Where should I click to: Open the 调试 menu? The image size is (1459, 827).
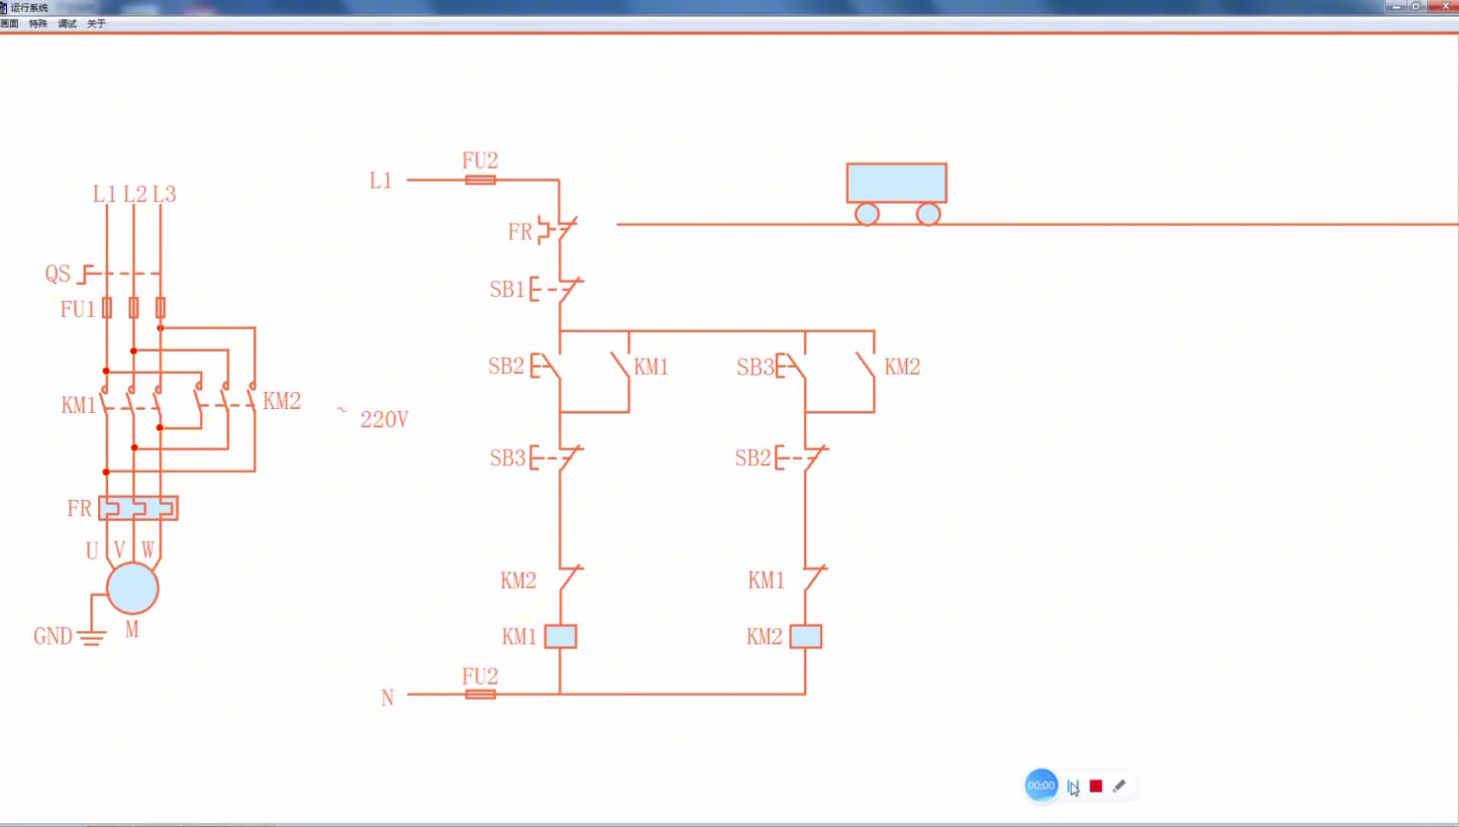[x=67, y=24]
